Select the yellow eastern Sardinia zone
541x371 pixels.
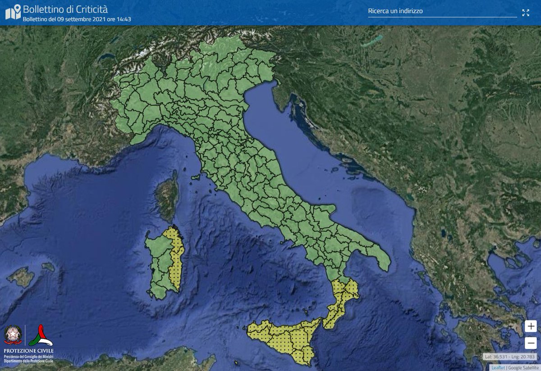(x=175, y=257)
